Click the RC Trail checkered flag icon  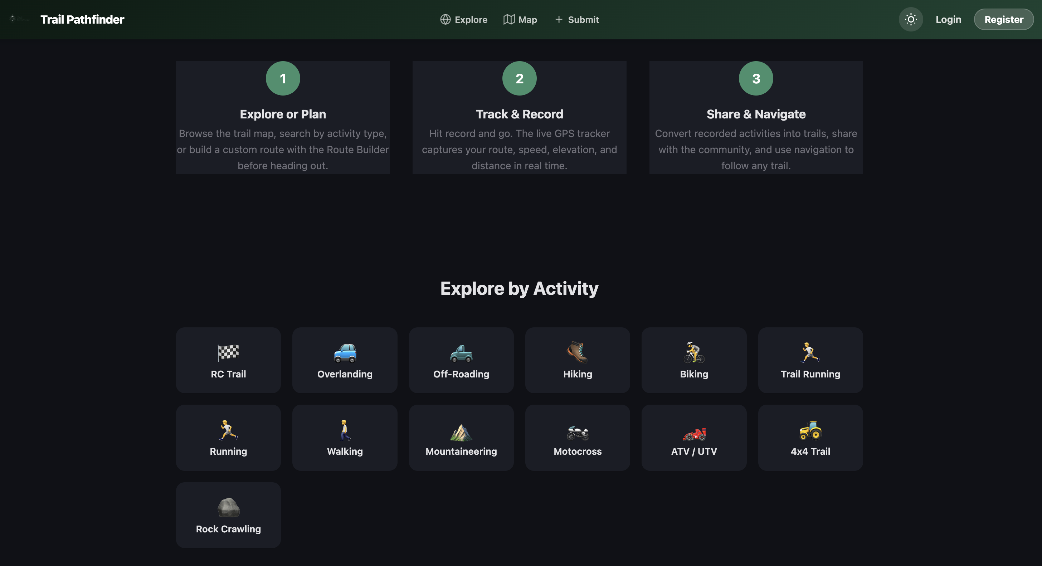tap(228, 353)
